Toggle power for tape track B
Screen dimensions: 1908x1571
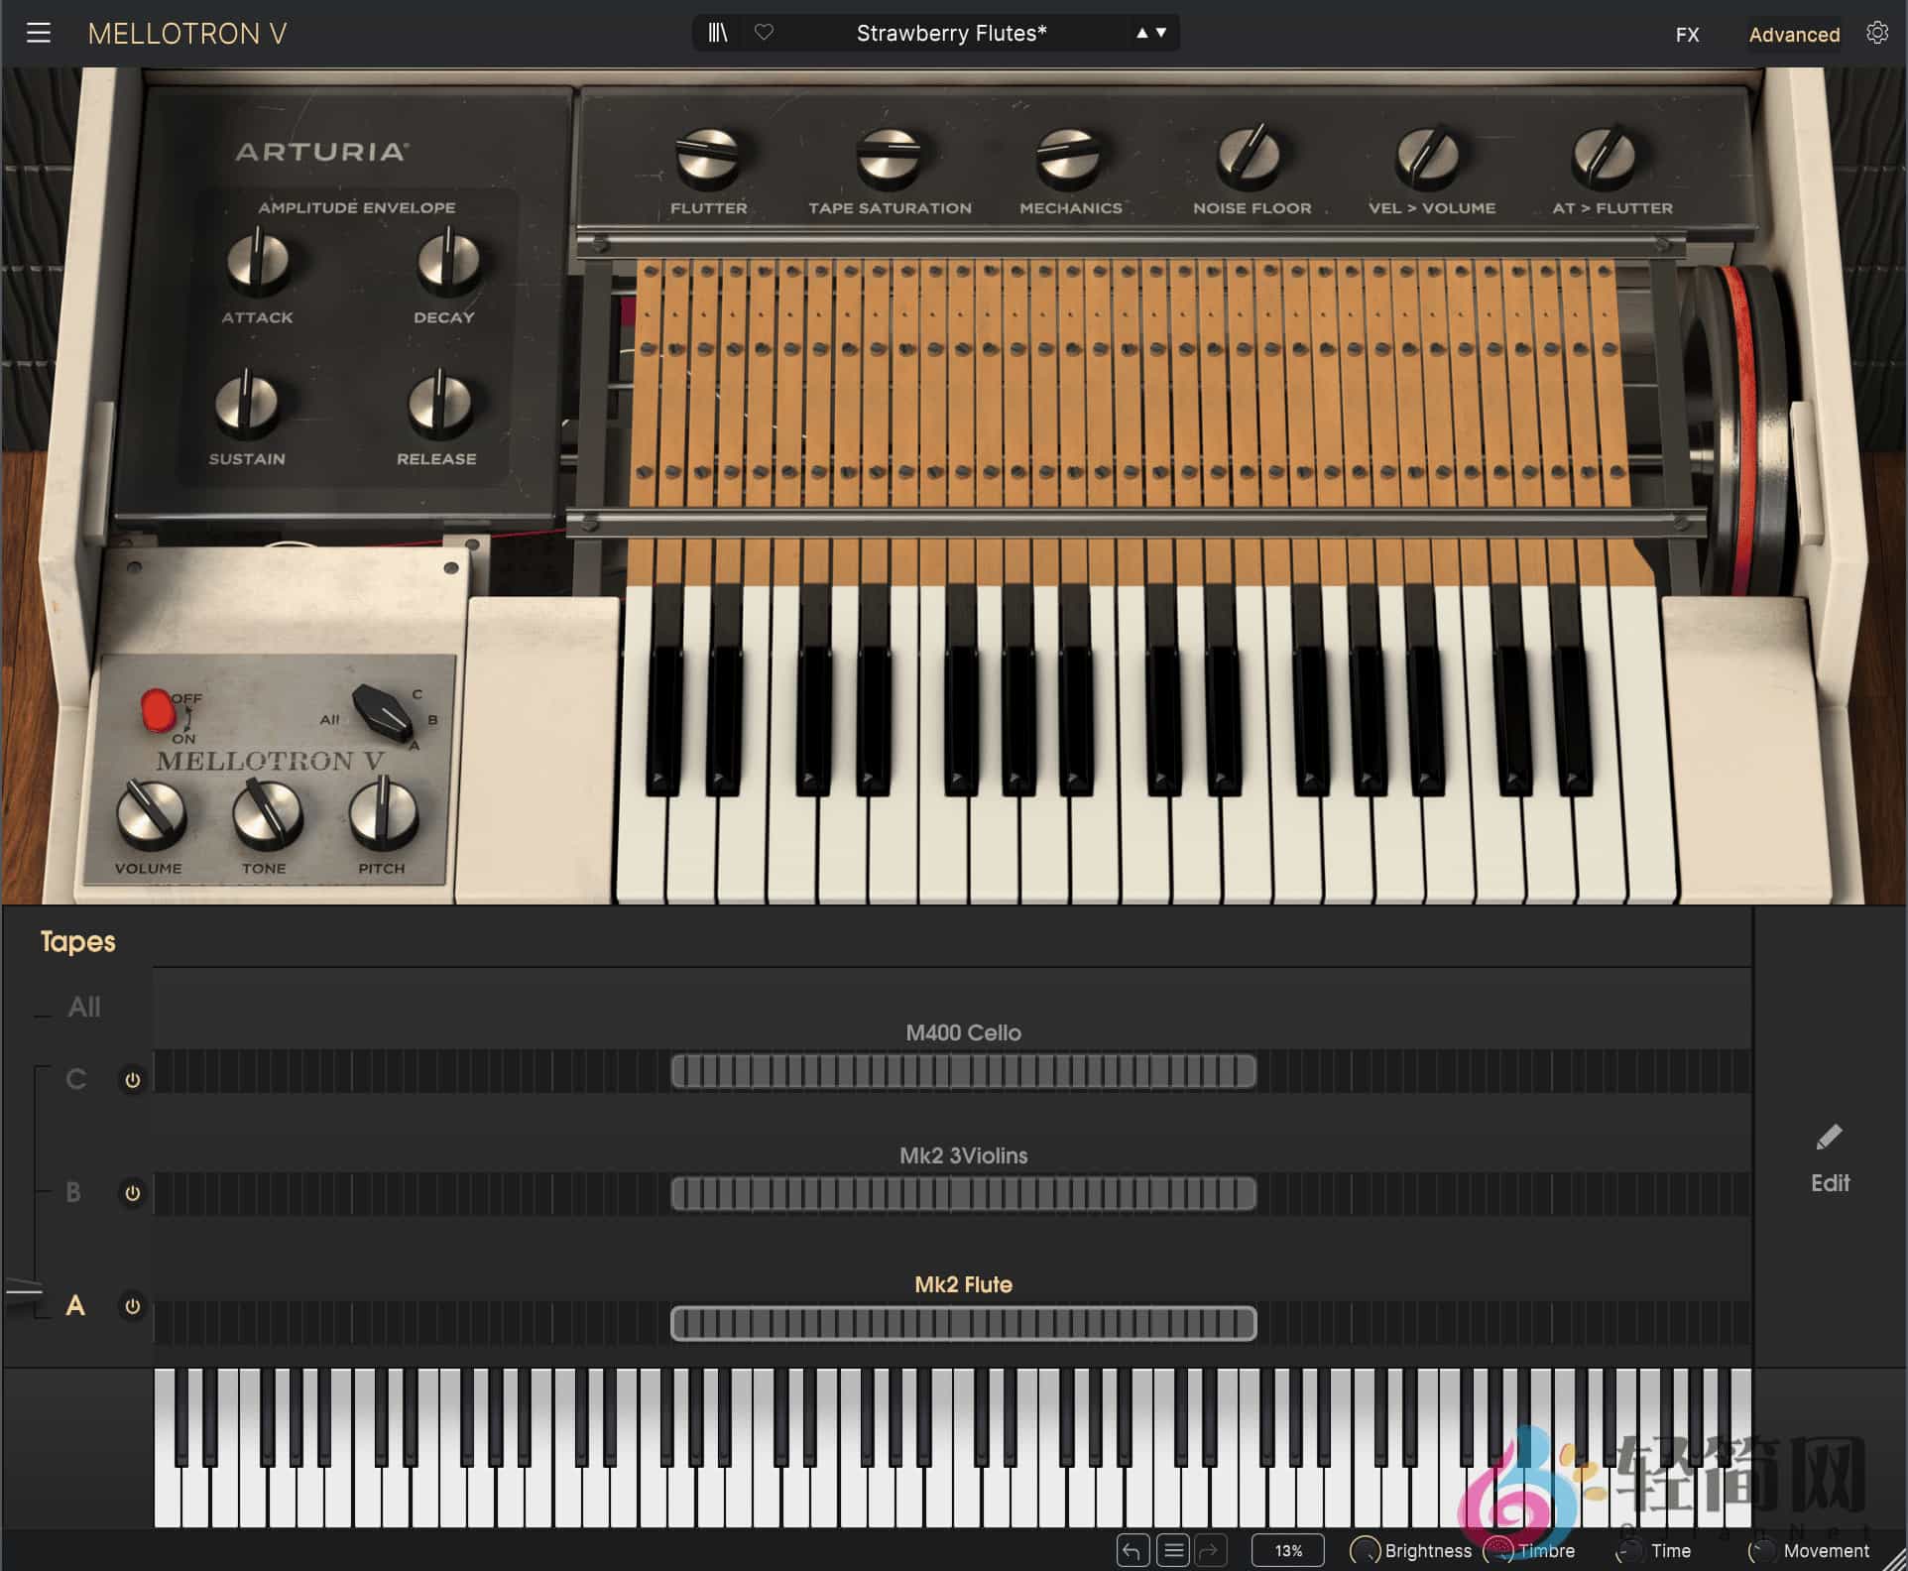click(x=132, y=1193)
